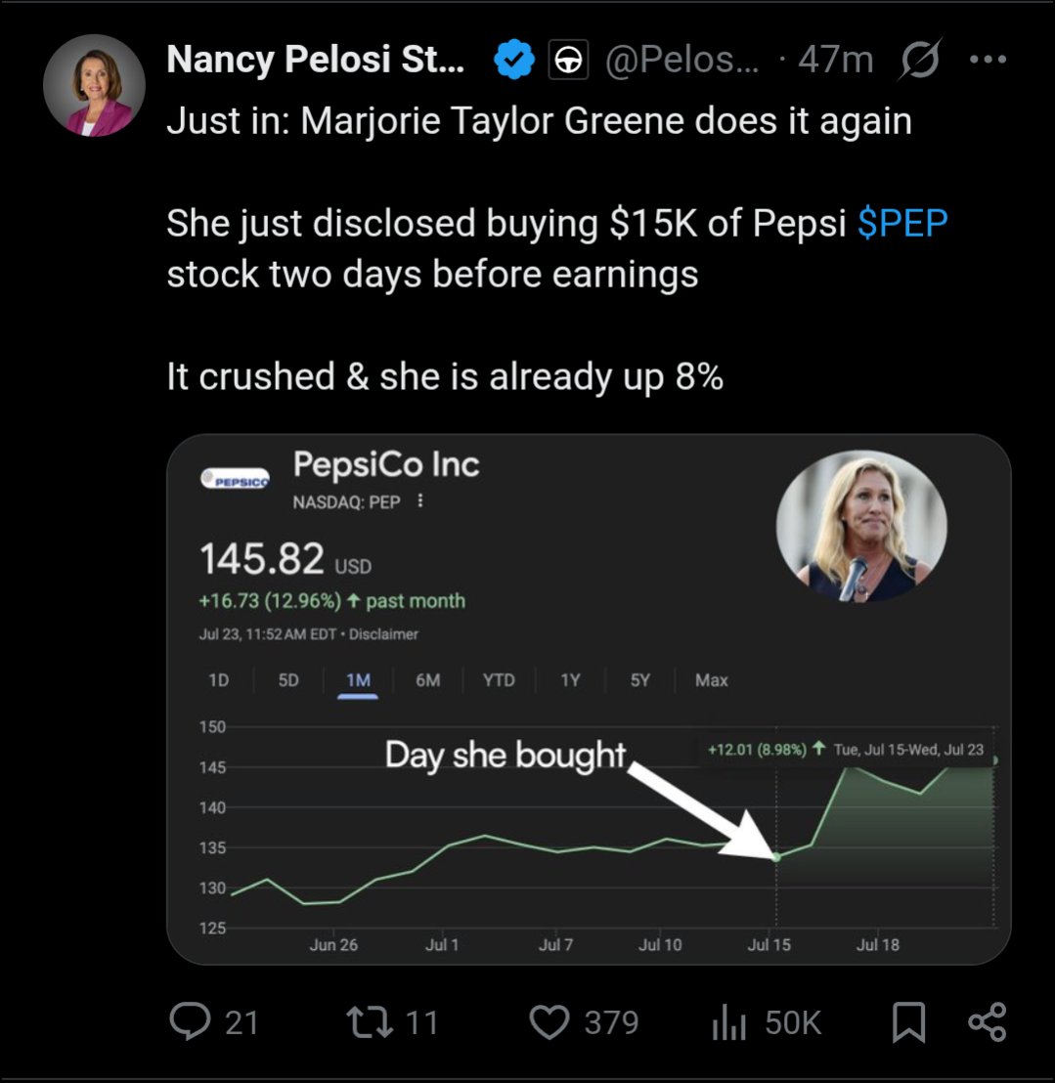This screenshot has width=1055, height=1083.
Task: Bookmark this post
Action: 908,1022
